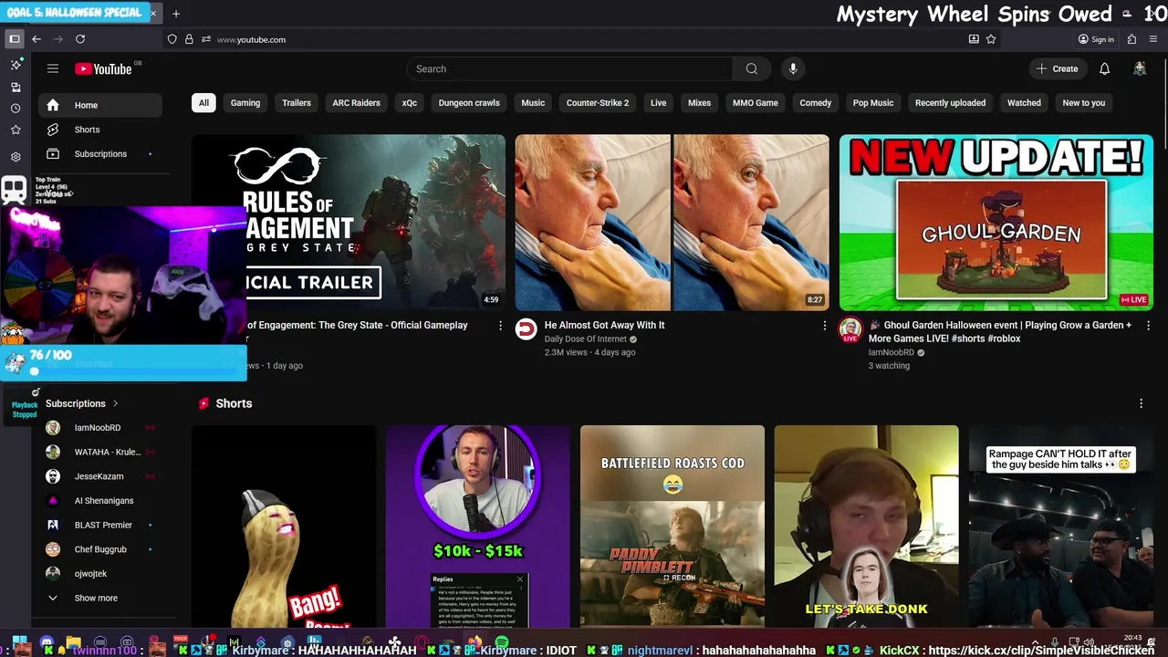Filter feed by Music chip
This screenshot has width=1168, height=657.
(x=533, y=103)
